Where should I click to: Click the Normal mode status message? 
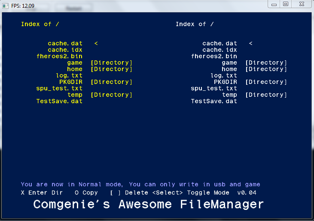click(140, 184)
